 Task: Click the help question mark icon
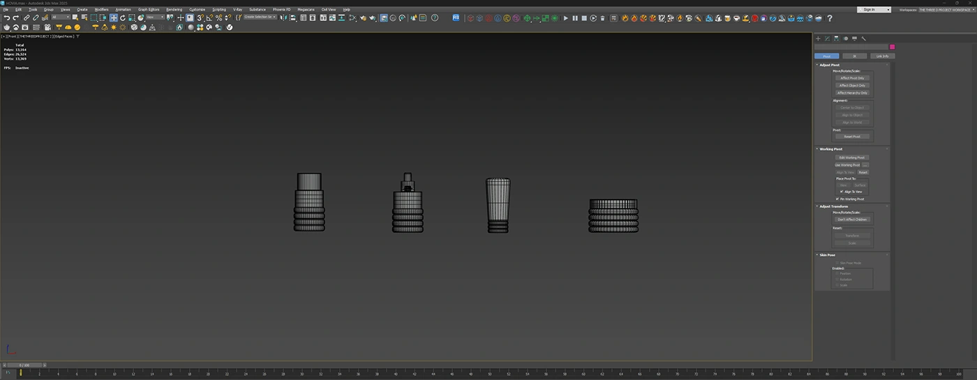coord(829,18)
